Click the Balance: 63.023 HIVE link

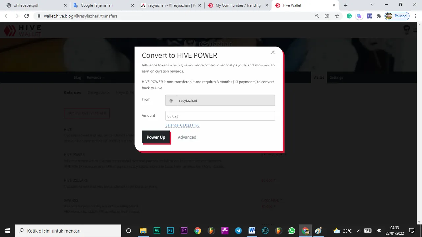click(x=182, y=125)
